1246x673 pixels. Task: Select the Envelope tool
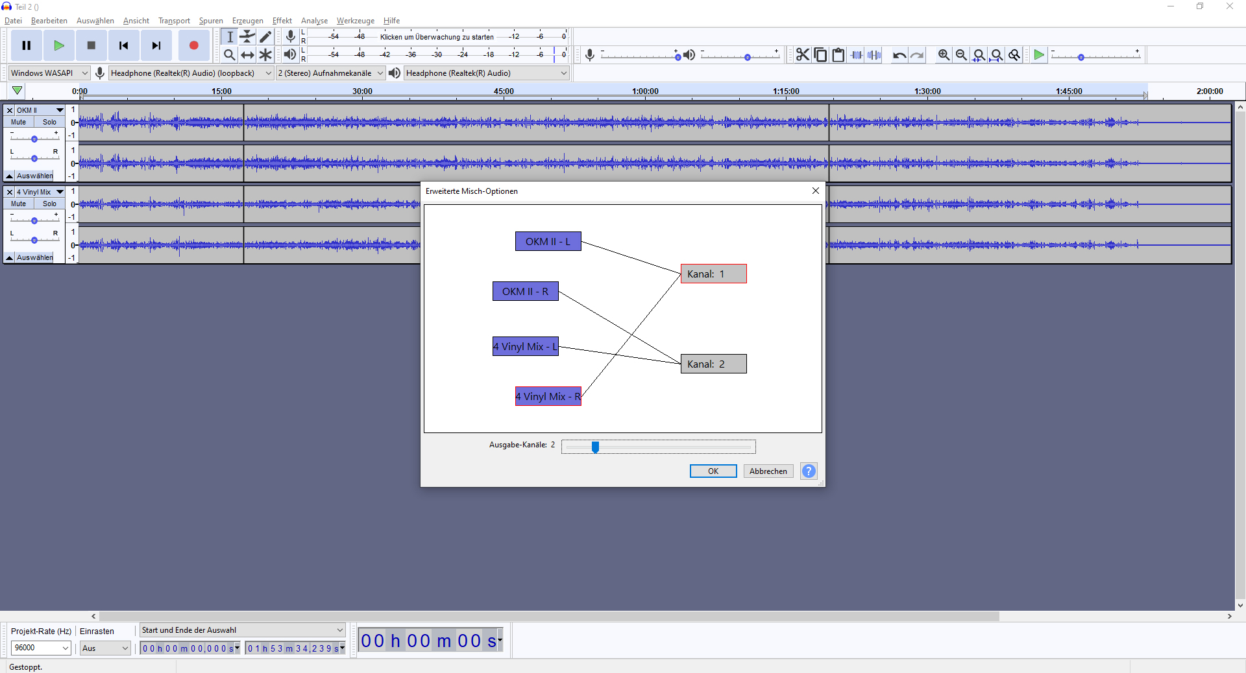247,37
